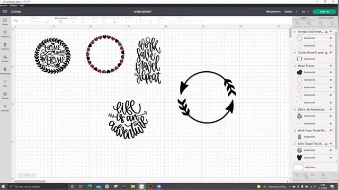
Task: Open the Images (Afbeeldingen) library
Action: (x=5, y=70)
